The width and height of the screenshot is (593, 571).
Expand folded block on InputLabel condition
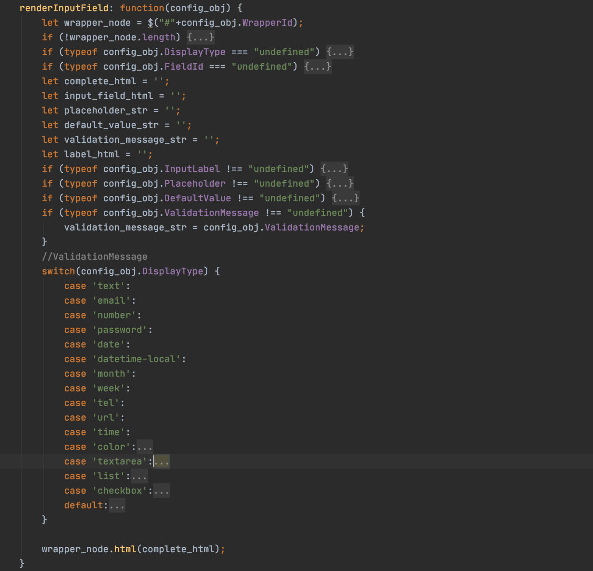point(334,169)
